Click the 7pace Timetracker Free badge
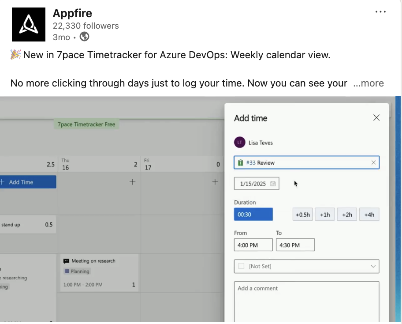This screenshot has width=402, height=324. (x=86, y=124)
